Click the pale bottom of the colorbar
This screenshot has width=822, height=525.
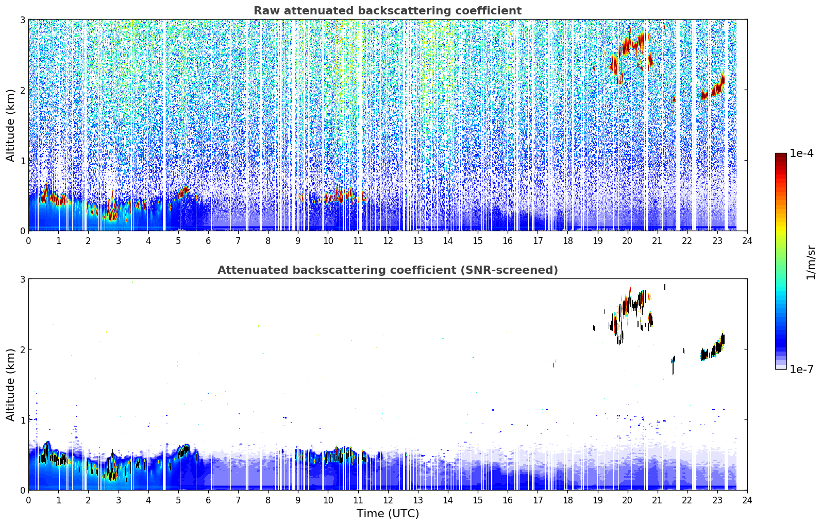[781, 366]
